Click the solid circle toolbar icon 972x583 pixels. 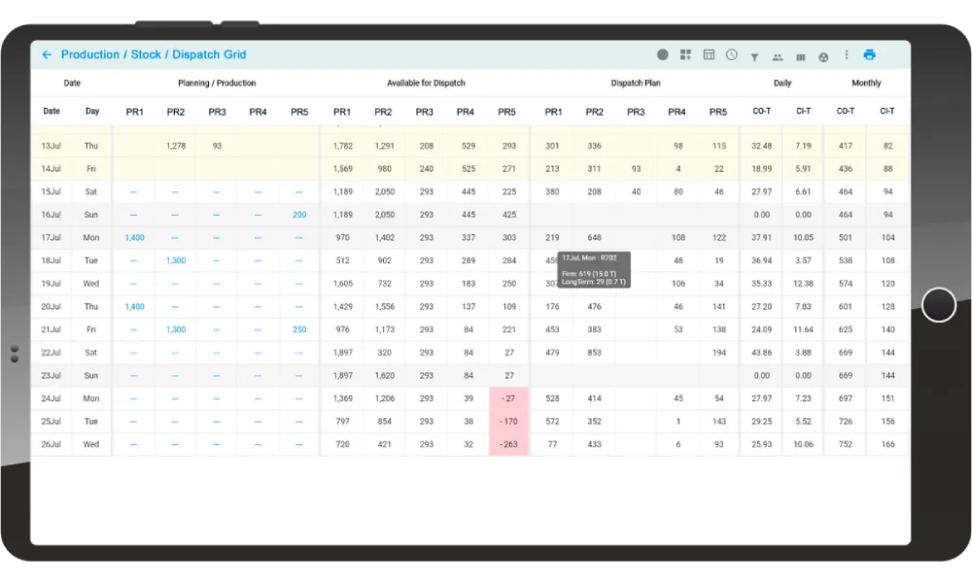click(663, 55)
